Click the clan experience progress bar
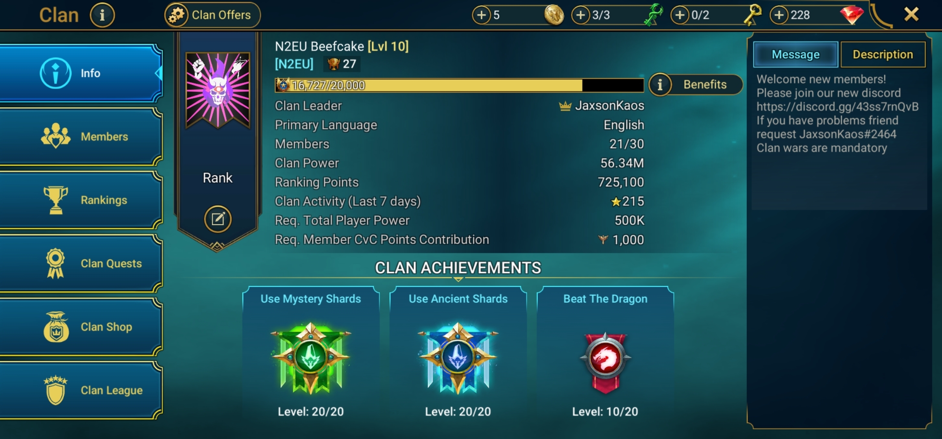The height and width of the screenshot is (439, 942). (460, 85)
